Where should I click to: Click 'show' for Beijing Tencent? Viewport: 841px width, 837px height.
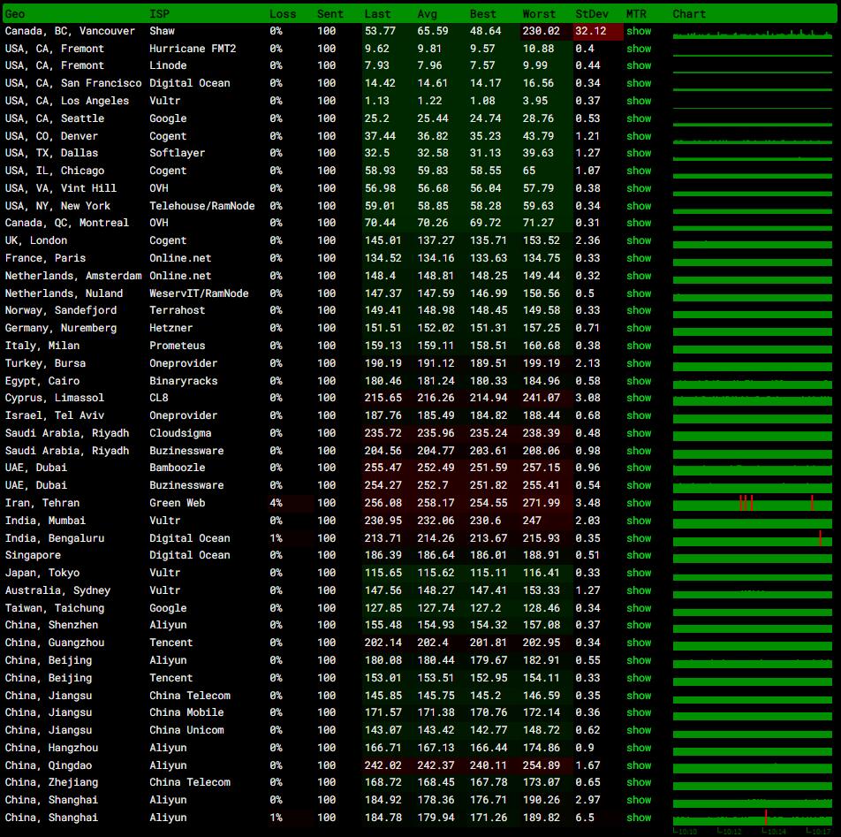point(639,678)
